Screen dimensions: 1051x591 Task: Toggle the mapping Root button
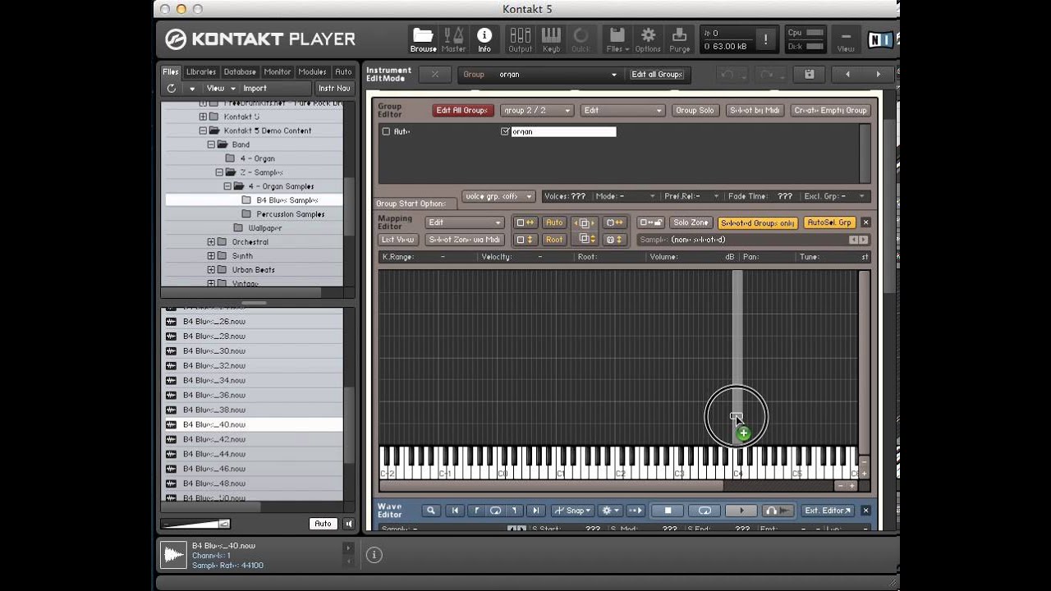pyautogui.click(x=554, y=240)
